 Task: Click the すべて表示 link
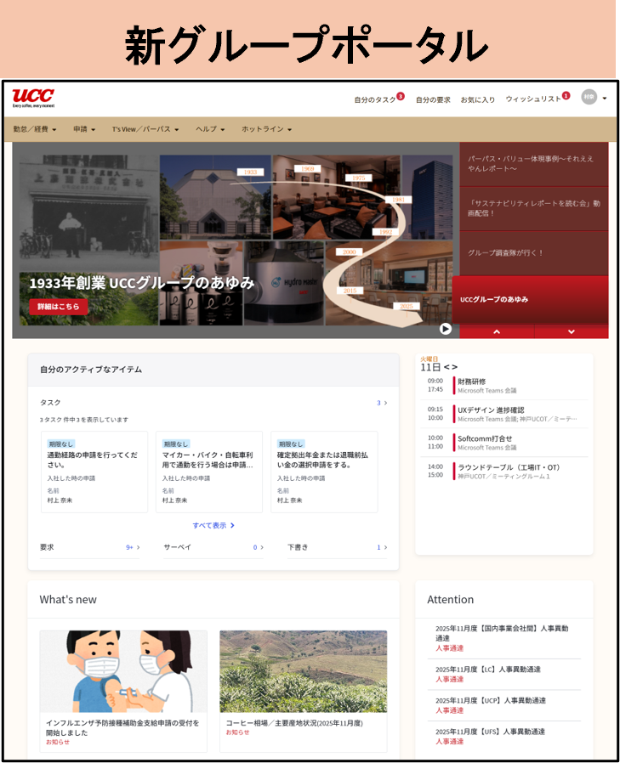tap(213, 525)
